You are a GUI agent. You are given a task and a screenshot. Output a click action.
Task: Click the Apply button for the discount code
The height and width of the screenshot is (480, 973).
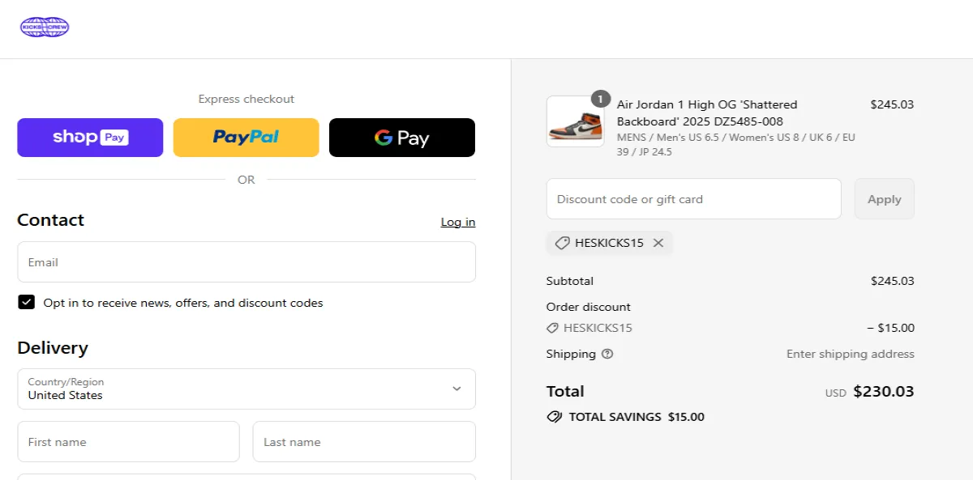[884, 198]
